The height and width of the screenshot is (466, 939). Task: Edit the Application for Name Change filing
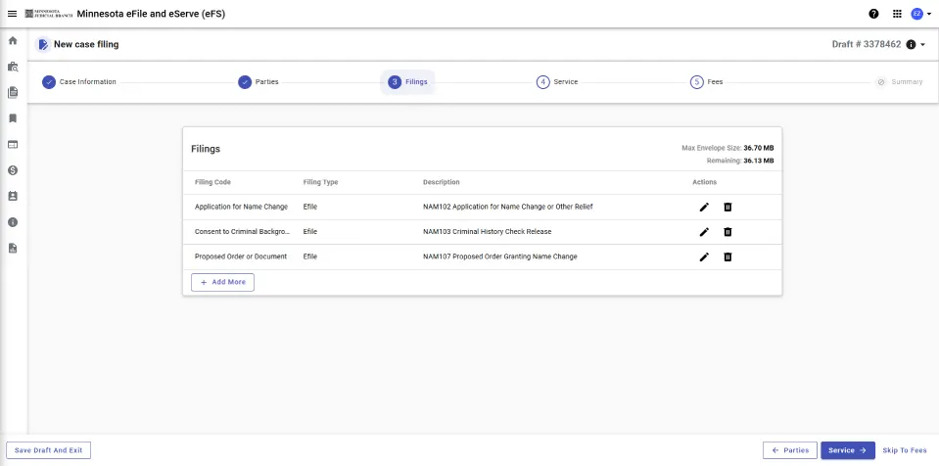tap(704, 208)
